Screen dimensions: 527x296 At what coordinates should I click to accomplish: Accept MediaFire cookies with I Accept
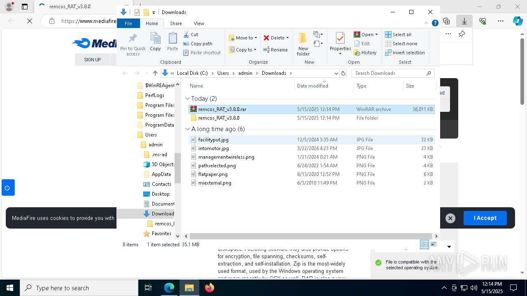pos(485,218)
